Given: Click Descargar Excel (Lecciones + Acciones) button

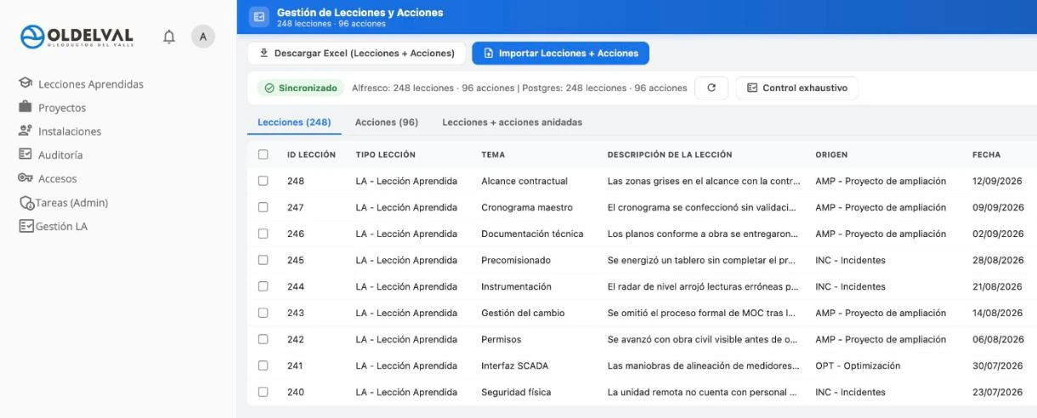Looking at the screenshot, I should click(357, 54).
